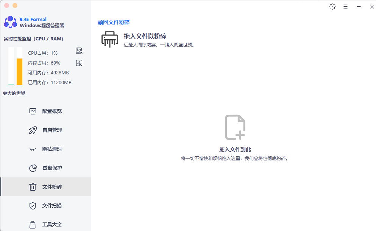The width and height of the screenshot is (376, 231).
Task: Open the 磁盘保护 disk protection tool
Action: coord(51,168)
